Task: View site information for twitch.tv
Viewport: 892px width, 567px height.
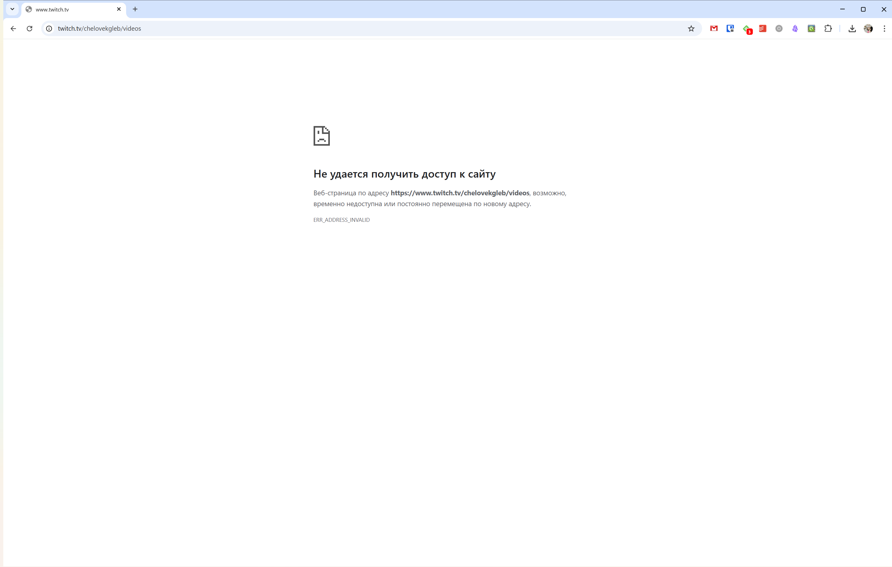Action: click(49, 29)
